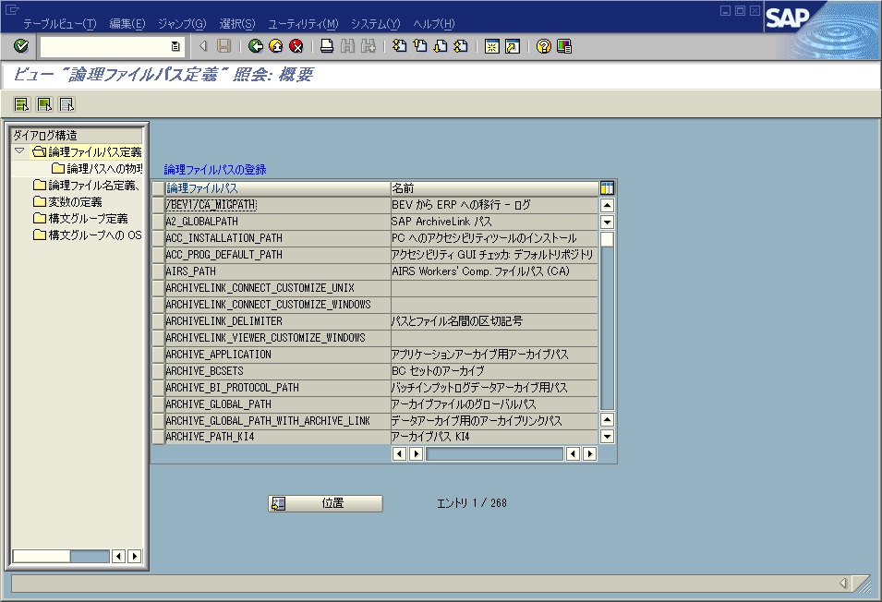Click the Create SAP Shortcut icon
This screenshot has width=882, height=602.
(x=511, y=46)
